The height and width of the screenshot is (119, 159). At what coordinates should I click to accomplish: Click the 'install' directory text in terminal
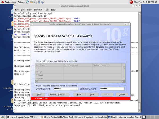24,34
